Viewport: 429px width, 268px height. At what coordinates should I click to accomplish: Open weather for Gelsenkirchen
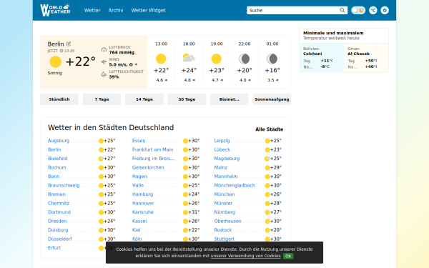[x=148, y=168]
